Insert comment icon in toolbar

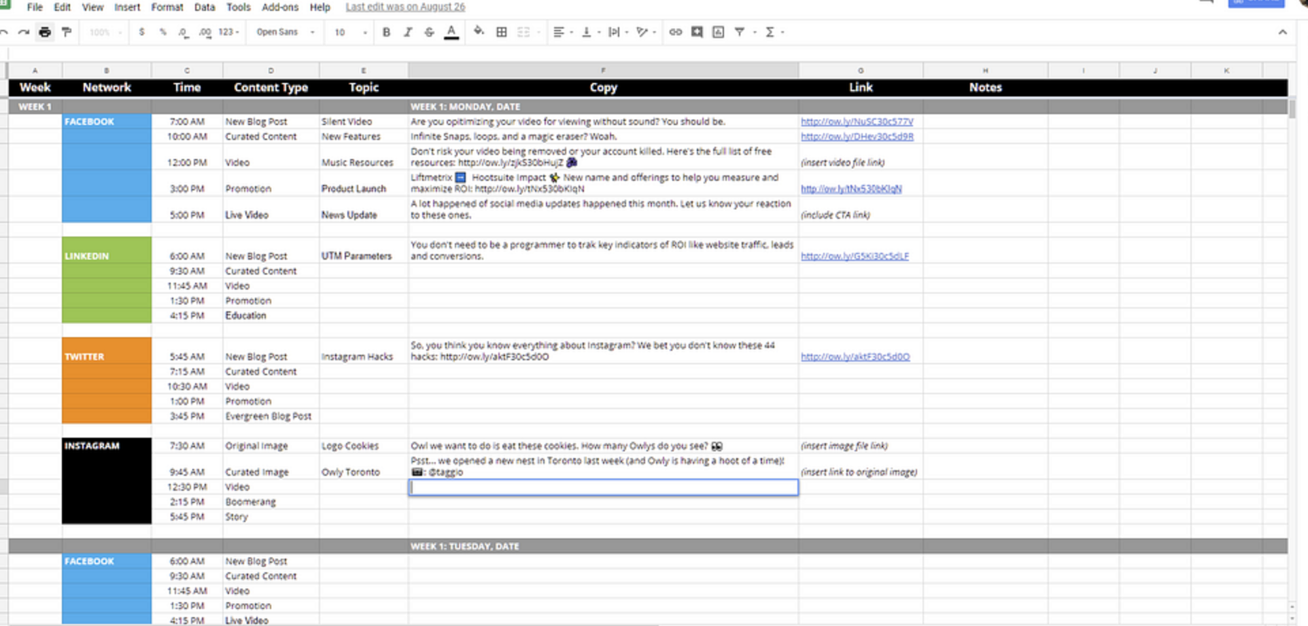click(x=697, y=32)
